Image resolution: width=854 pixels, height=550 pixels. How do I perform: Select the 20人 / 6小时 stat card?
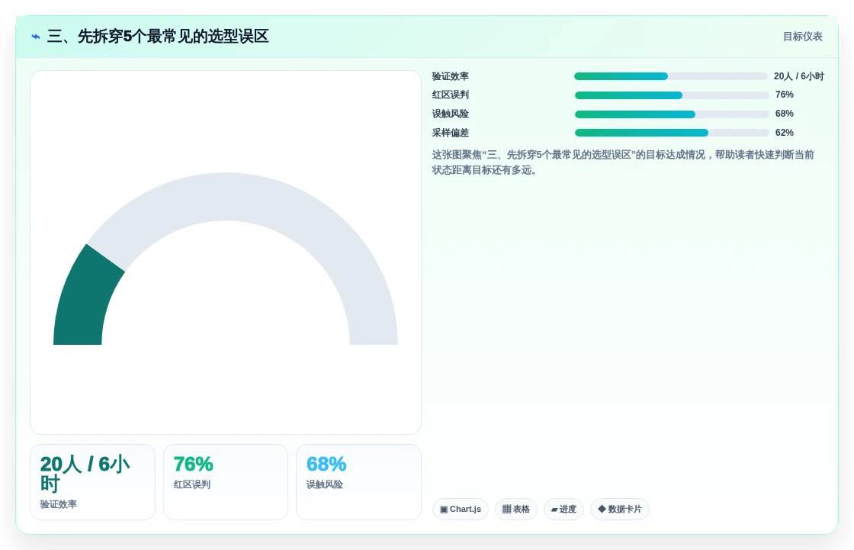coord(92,482)
